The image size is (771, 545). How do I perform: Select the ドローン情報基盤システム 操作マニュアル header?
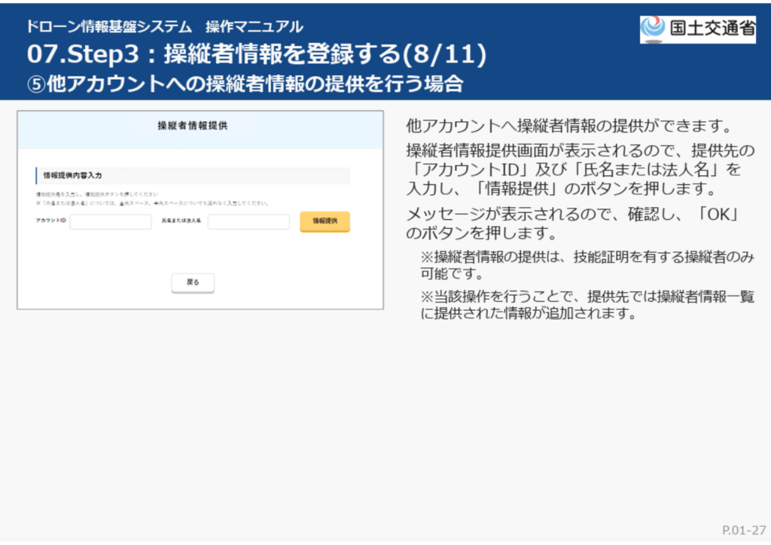pyautogui.click(x=164, y=27)
